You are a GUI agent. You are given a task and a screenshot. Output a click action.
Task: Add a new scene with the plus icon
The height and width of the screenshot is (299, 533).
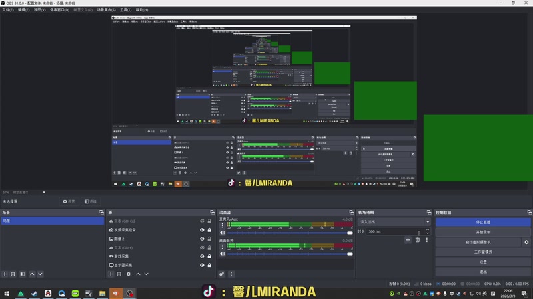coord(5,274)
